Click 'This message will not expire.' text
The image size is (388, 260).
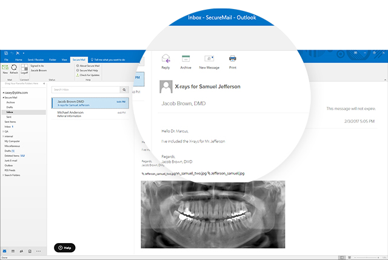[x=351, y=108]
